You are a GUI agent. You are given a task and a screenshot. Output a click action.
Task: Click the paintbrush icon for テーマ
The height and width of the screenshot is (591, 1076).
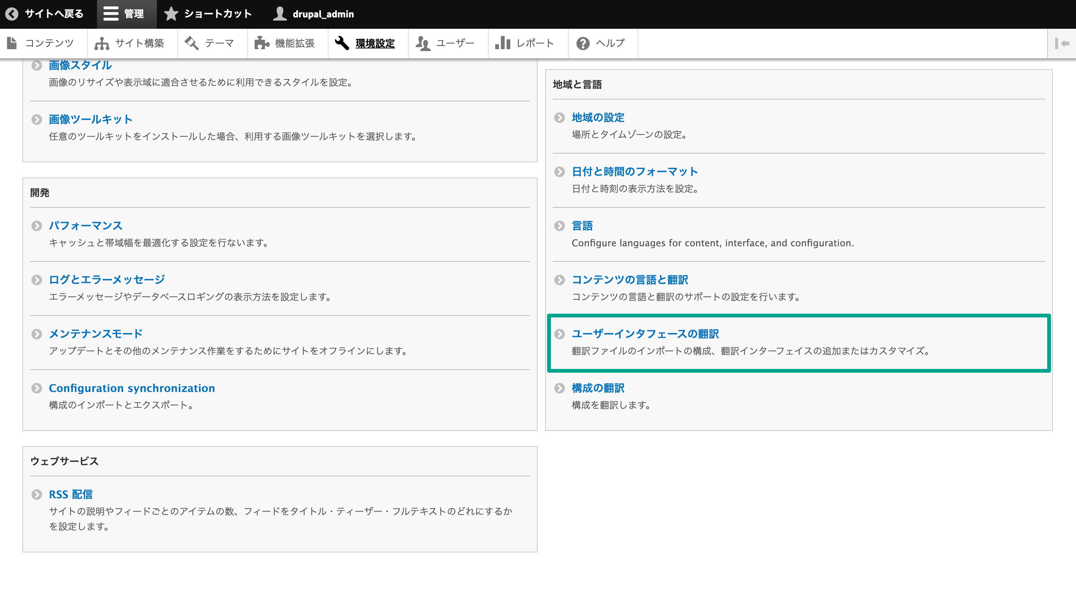pyautogui.click(x=192, y=43)
